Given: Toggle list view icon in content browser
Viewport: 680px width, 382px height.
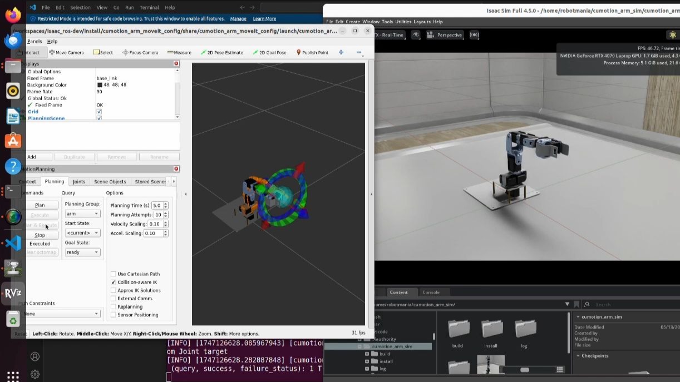Looking at the screenshot, I should click(560, 370).
